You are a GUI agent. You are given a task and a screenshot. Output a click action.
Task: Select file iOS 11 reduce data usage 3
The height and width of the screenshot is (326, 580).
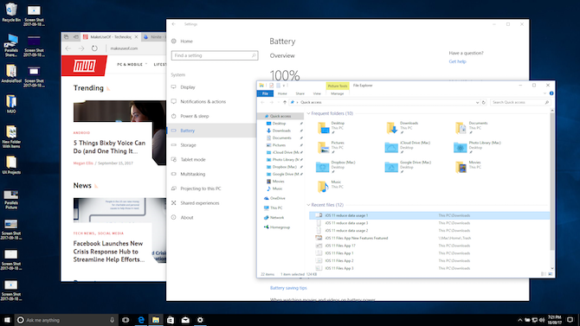click(429, 223)
